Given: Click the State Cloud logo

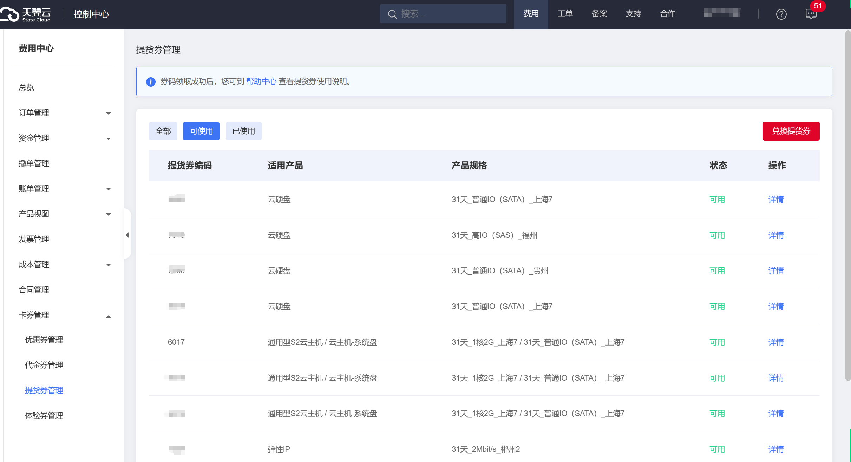Looking at the screenshot, I should point(26,14).
